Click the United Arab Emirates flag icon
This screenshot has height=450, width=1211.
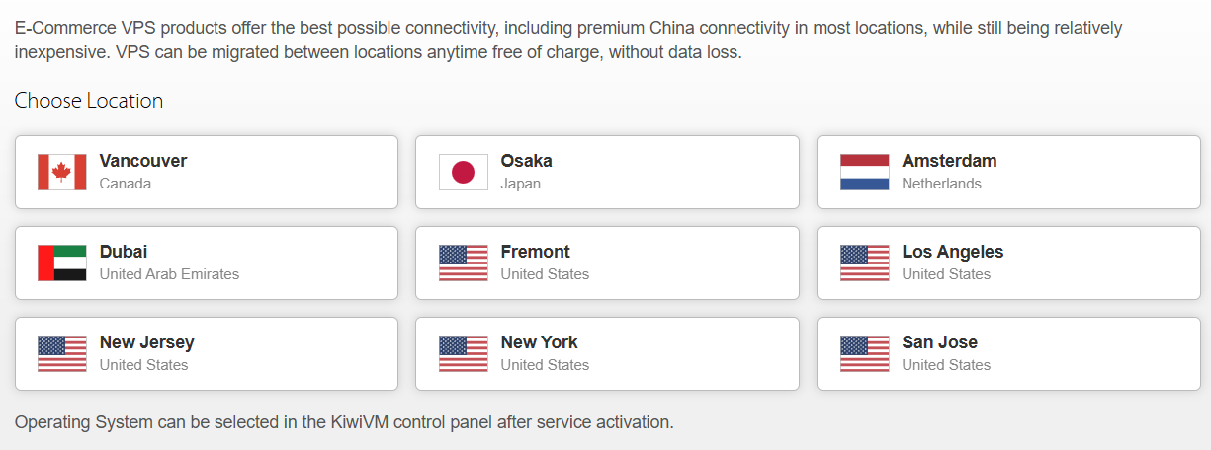tap(61, 262)
